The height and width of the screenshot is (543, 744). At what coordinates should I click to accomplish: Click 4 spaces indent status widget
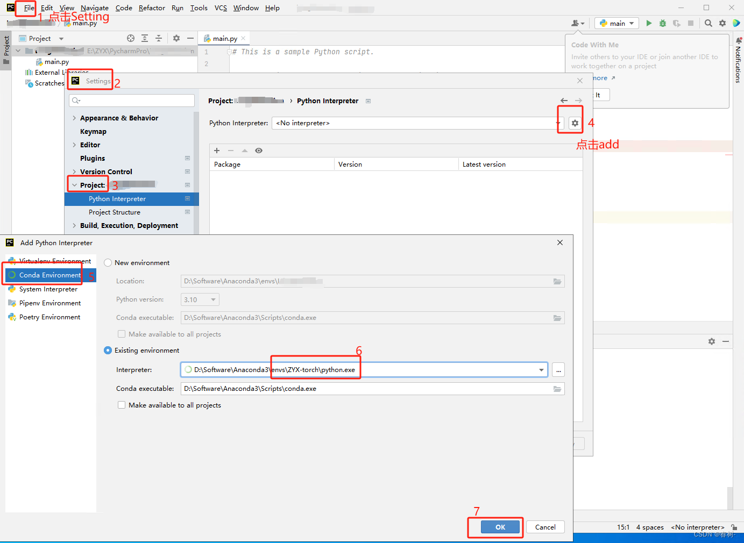[x=650, y=527]
